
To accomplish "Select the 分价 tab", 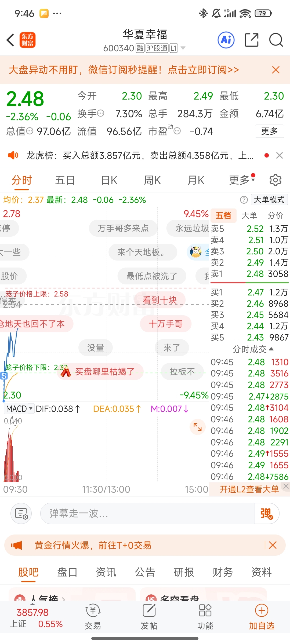I will (275, 215).
